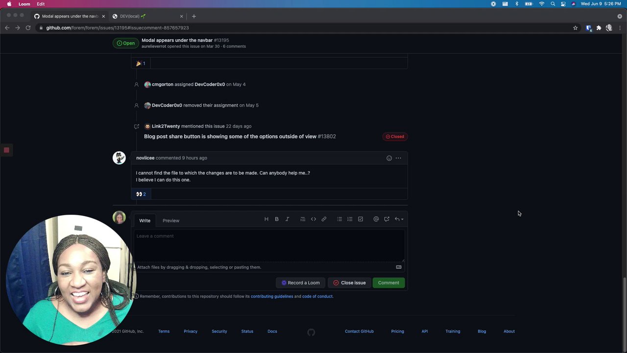Toggle the party popper reaction with count 1
The width and height of the screenshot is (627, 353).
pyautogui.click(x=141, y=63)
